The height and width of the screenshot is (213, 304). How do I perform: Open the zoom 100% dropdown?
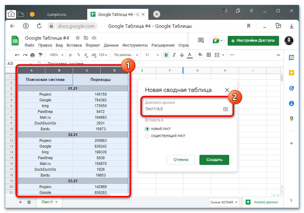(57, 55)
